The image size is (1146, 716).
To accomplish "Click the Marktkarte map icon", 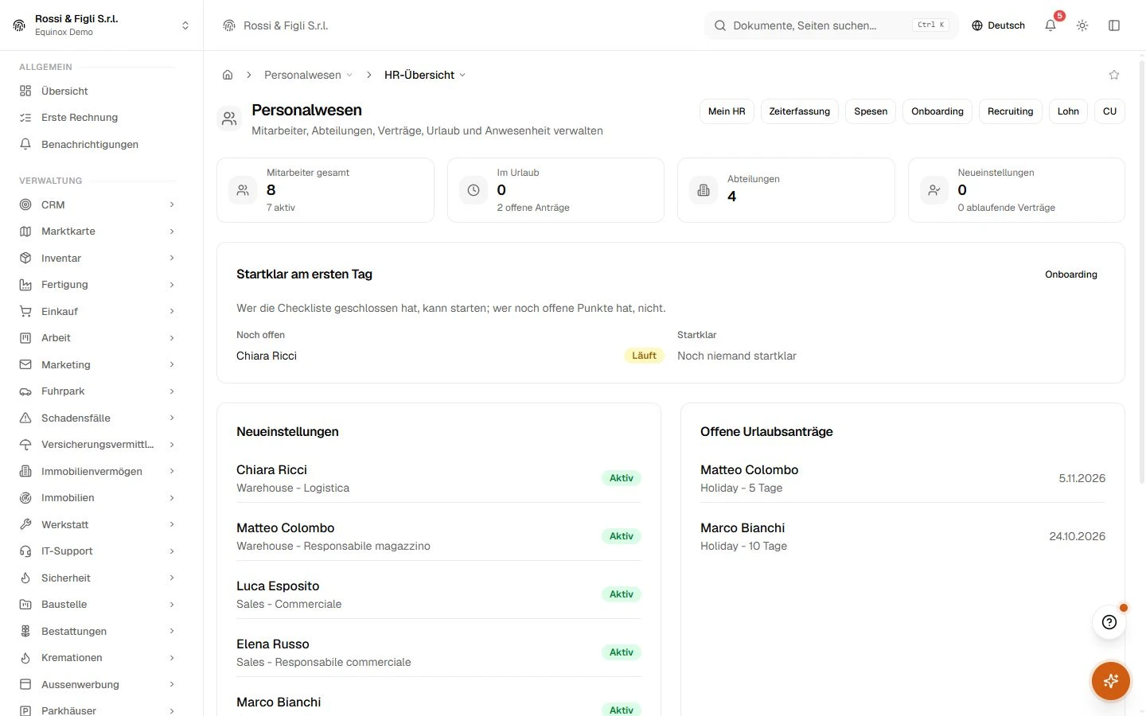I will (25, 232).
